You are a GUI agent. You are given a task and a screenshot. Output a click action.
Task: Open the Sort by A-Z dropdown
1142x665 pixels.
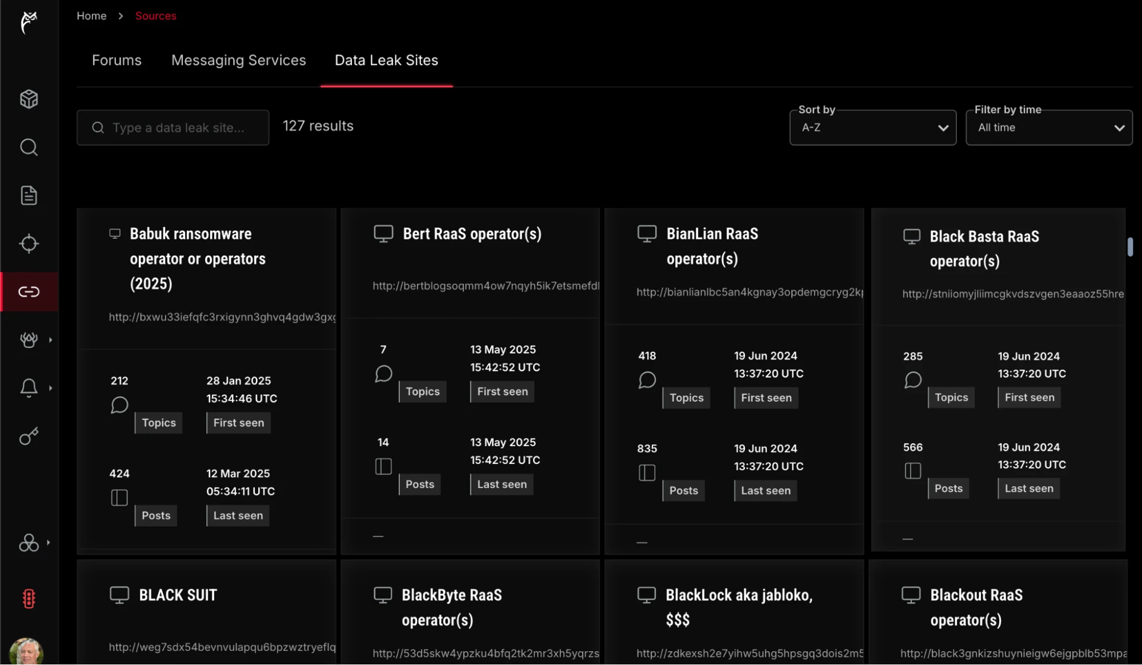(x=873, y=127)
